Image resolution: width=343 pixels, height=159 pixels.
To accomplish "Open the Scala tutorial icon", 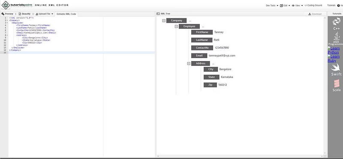I will point(337,85).
